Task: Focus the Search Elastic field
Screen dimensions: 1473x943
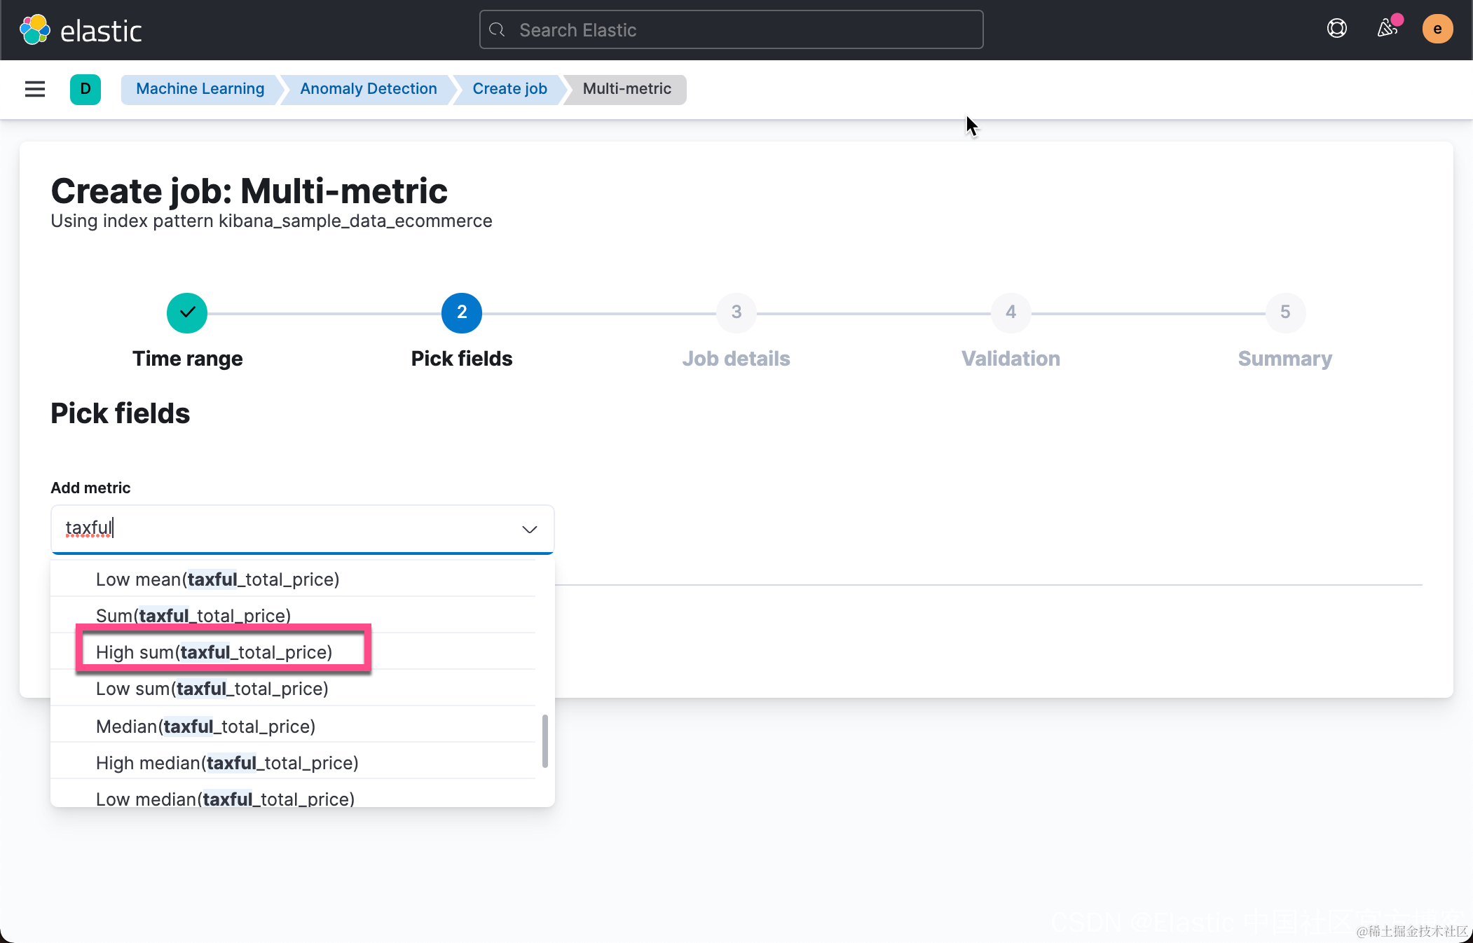Action: click(731, 30)
